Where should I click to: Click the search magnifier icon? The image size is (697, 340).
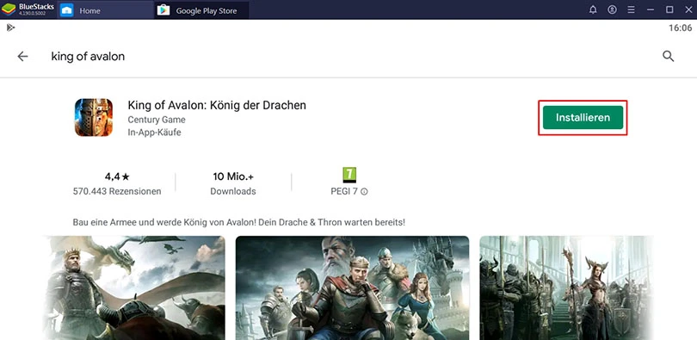(668, 56)
